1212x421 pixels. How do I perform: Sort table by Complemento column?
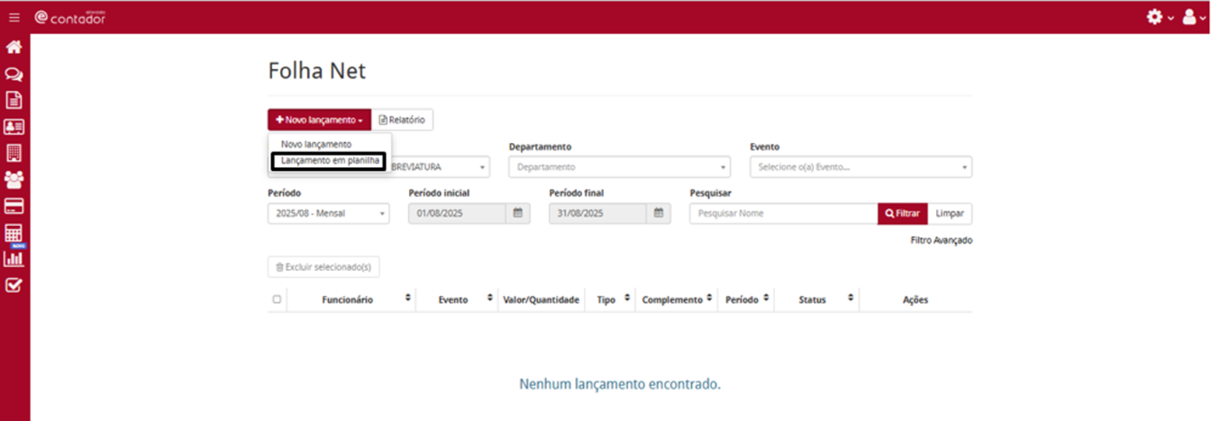[x=711, y=298]
